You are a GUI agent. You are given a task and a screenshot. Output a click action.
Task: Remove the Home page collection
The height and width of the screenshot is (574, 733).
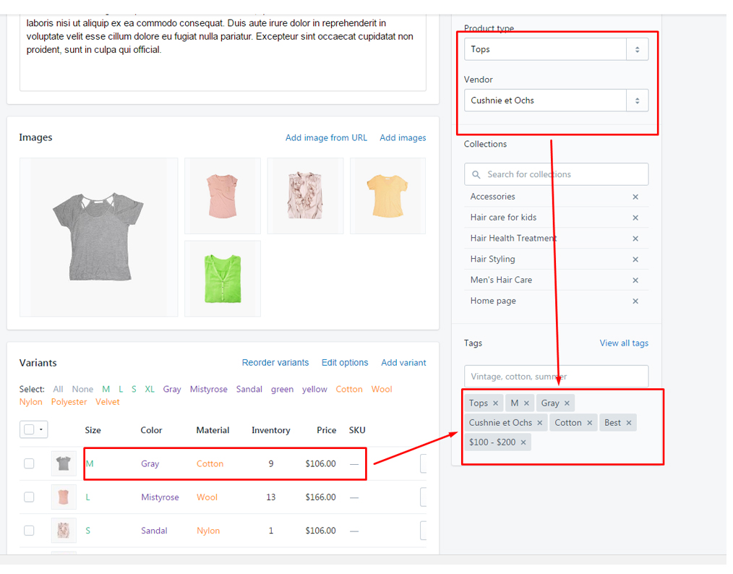coord(635,301)
